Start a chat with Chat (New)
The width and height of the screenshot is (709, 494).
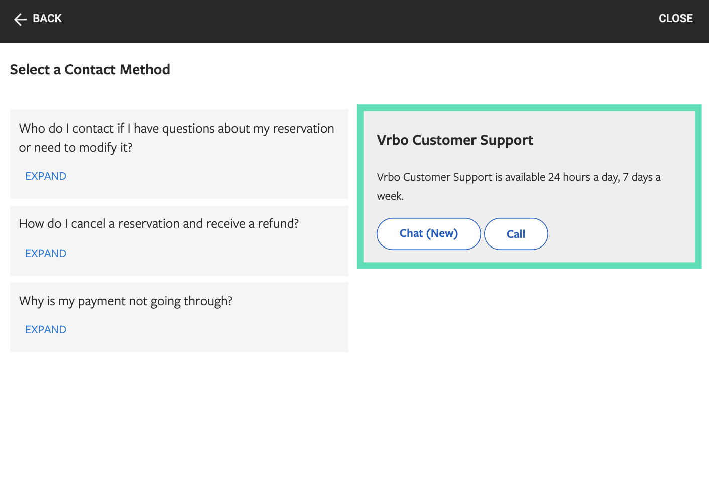(429, 234)
